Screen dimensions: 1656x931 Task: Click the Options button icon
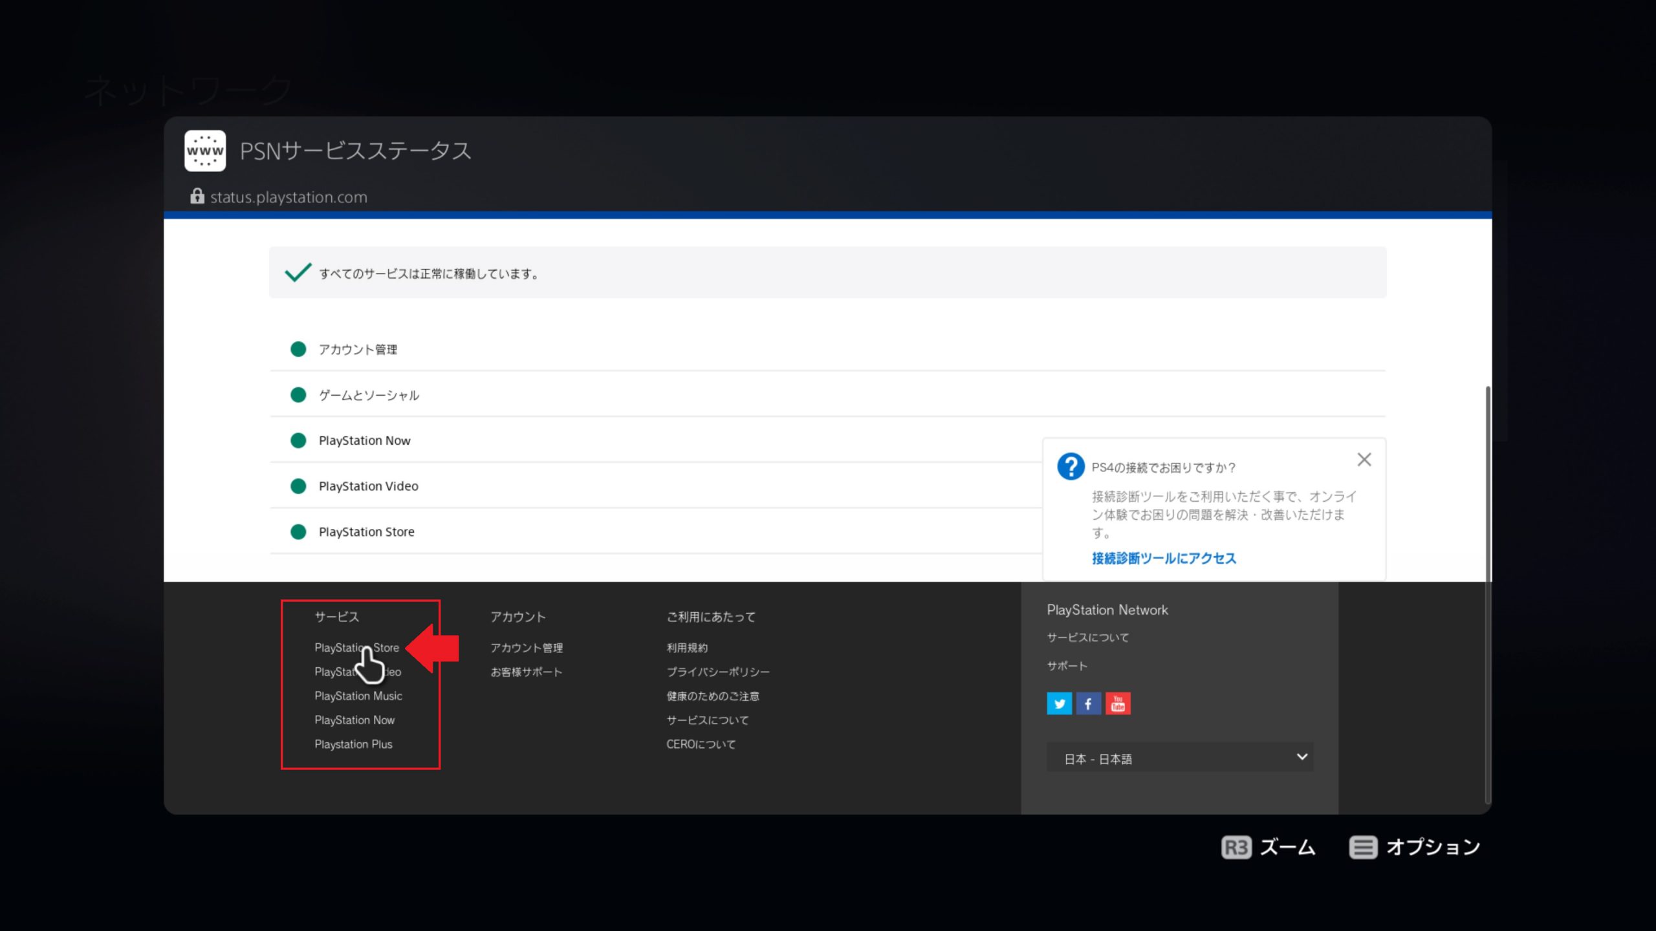coord(1364,847)
